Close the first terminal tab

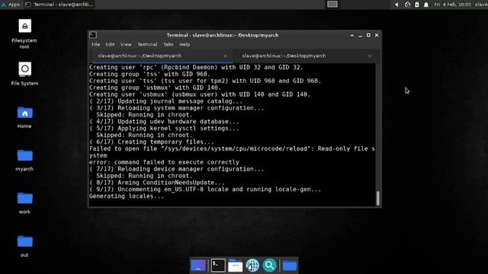point(226,56)
